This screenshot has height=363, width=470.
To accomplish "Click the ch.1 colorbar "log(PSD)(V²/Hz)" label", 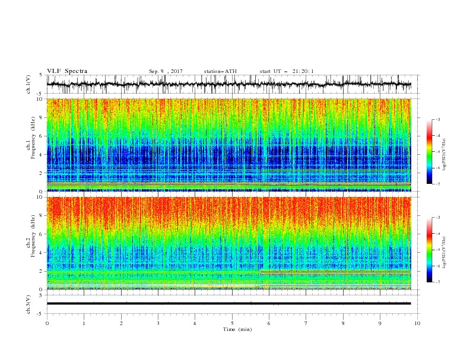I will click(x=444, y=155).
